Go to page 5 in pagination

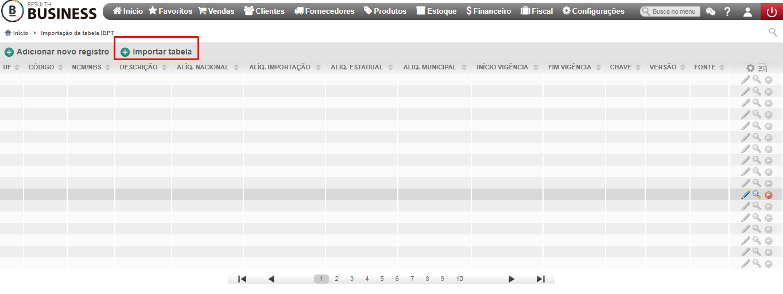pos(382,279)
